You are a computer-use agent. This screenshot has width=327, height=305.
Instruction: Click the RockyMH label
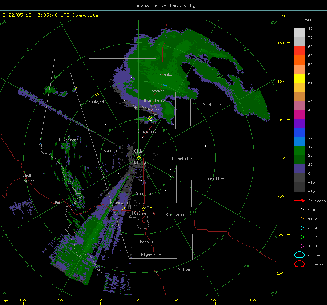[x=96, y=102]
